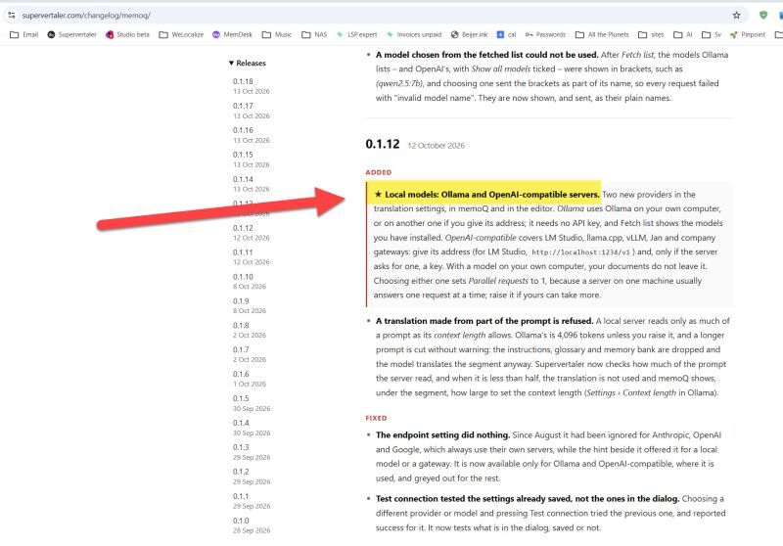Click the '12 October 2026' date text
Viewport: 783px width, 546px height.
pyautogui.click(x=436, y=146)
